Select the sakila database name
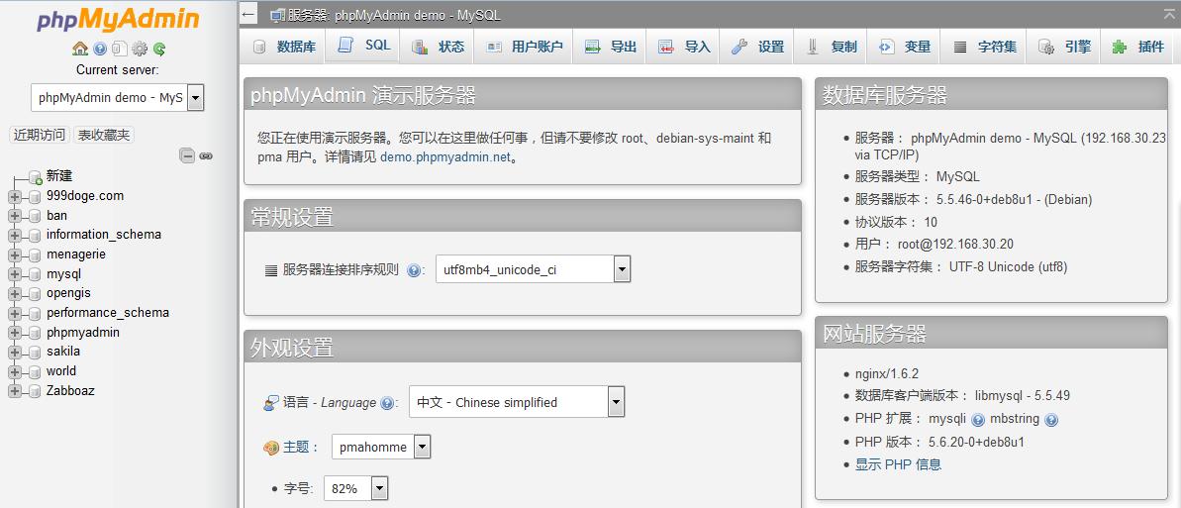The width and height of the screenshot is (1181, 508). (63, 352)
